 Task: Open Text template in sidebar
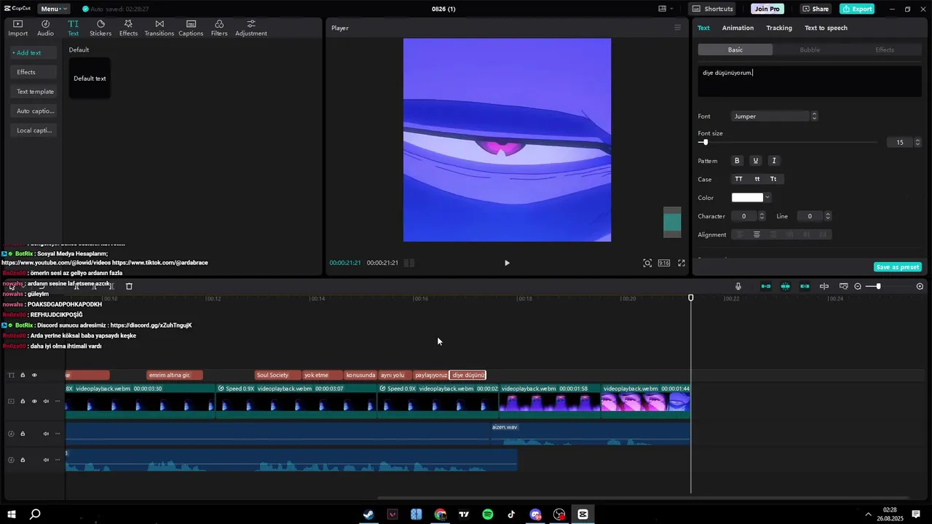click(35, 92)
